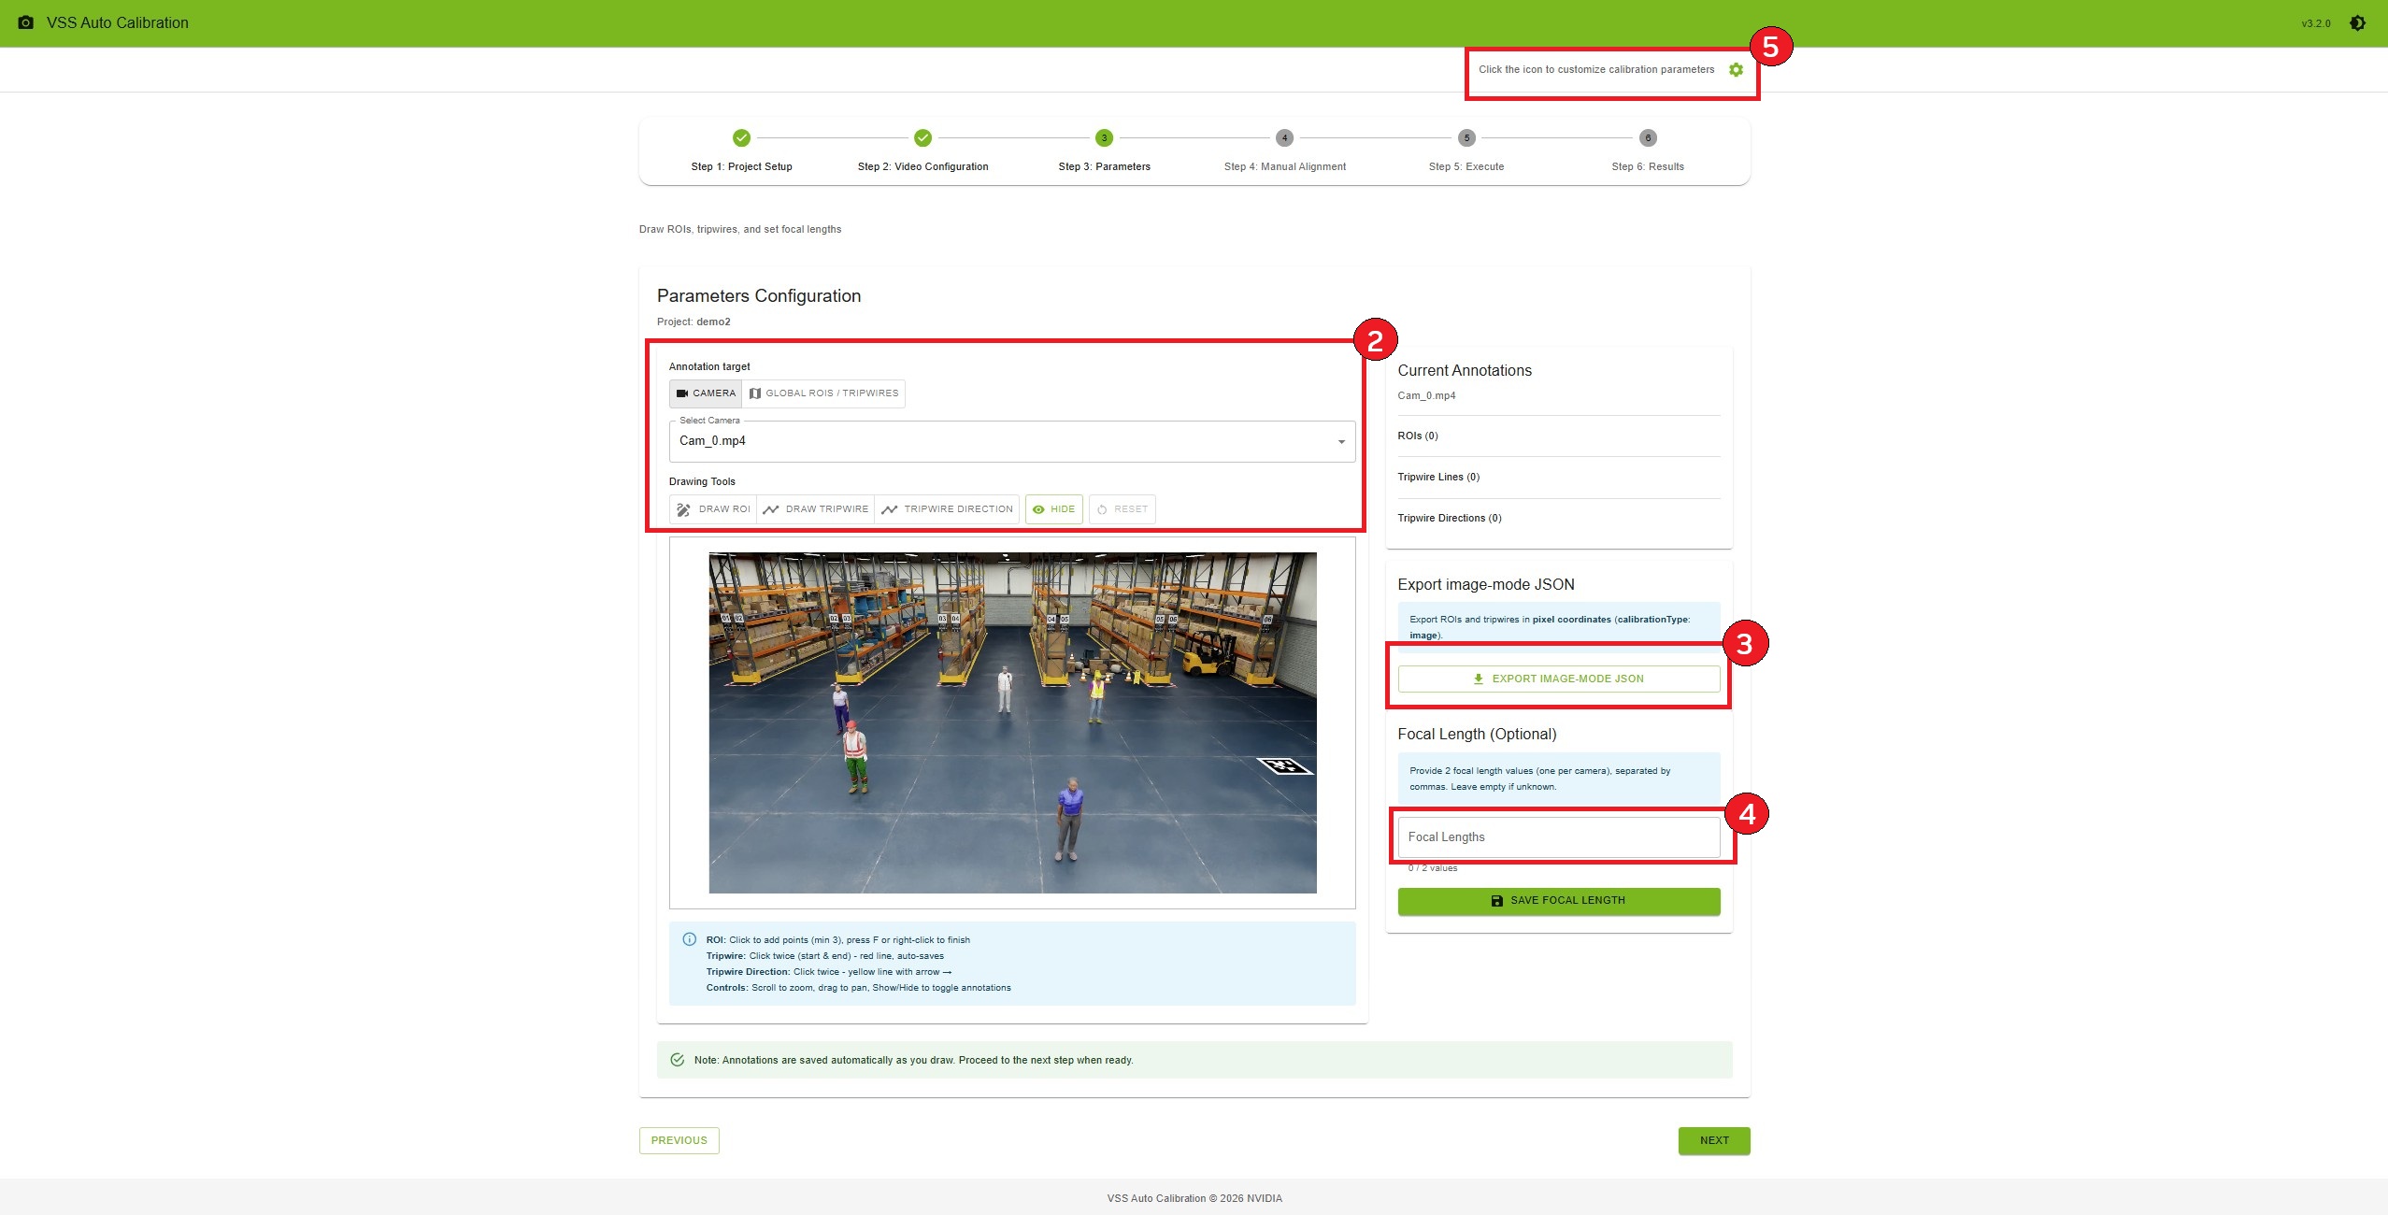Click the VSS Auto Calibration title
This screenshot has width=2388, height=1215.
(x=117, y=22)
